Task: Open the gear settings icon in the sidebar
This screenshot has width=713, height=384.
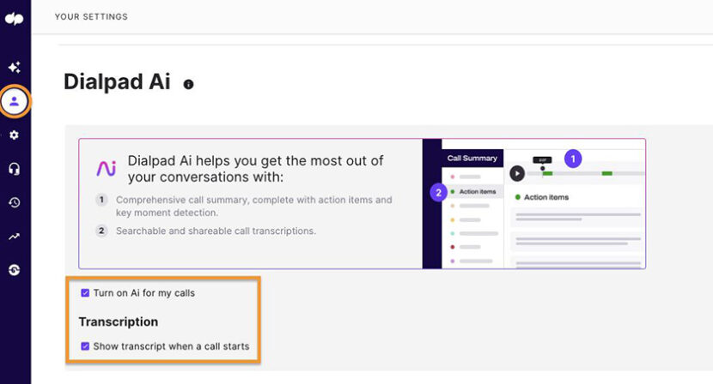Action: point(15,135)
